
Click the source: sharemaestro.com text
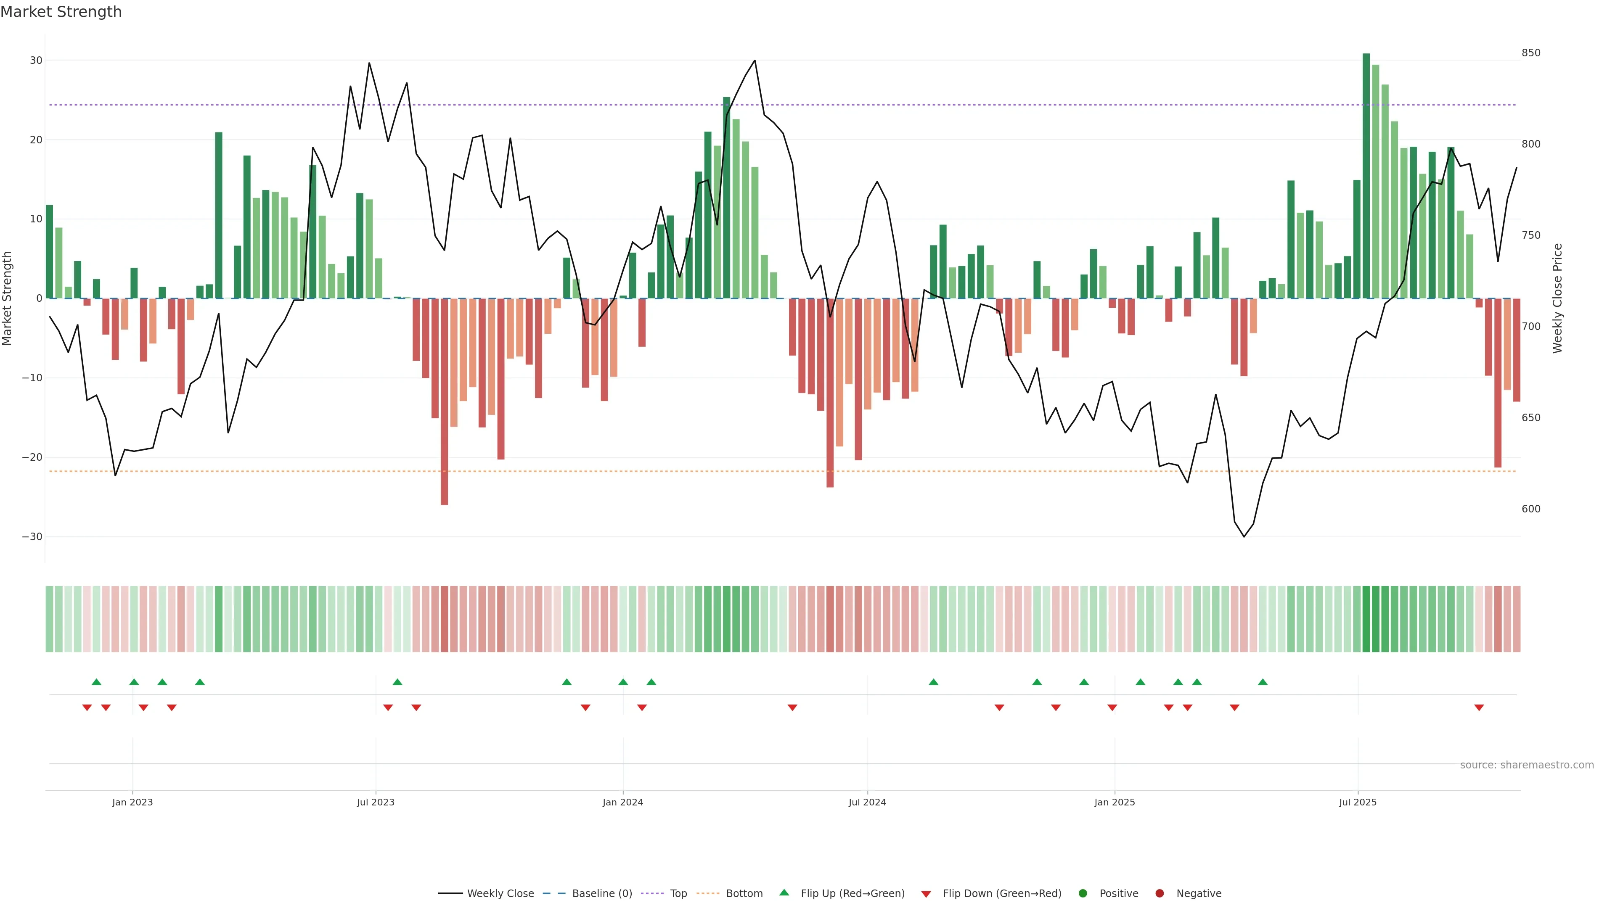coord(1527,765)
